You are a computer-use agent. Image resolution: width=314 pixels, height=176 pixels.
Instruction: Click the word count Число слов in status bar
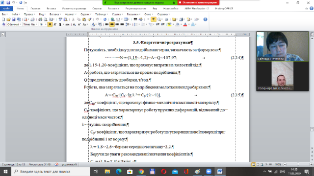pos(40,164)
